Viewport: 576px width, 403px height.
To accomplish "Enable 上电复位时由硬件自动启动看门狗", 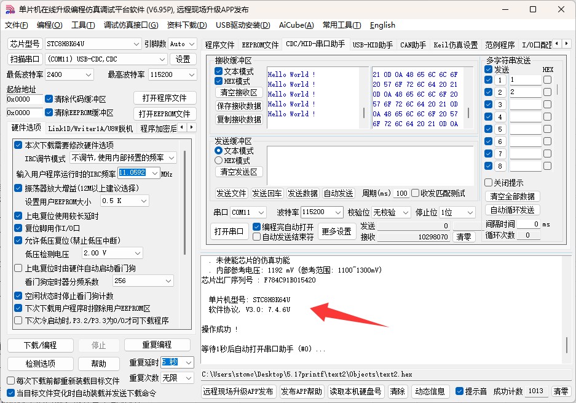I will click(18, 268).
